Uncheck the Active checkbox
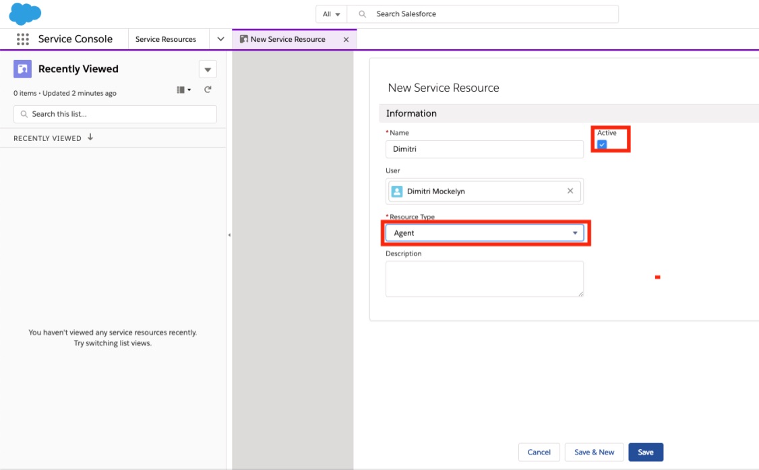Image resolution: width=759 pixels, height=470 pixels. tap(602, 144)
